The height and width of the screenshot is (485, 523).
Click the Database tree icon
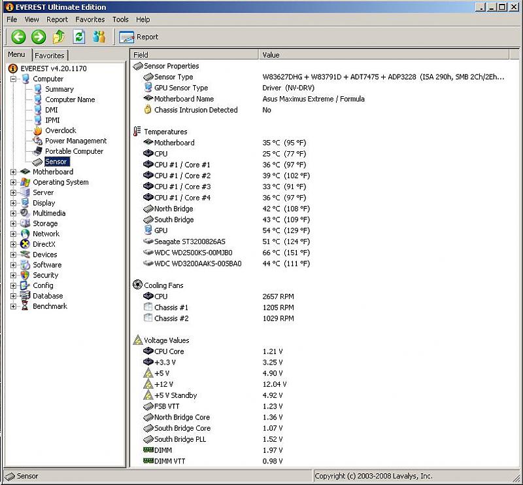pos(25,296)
